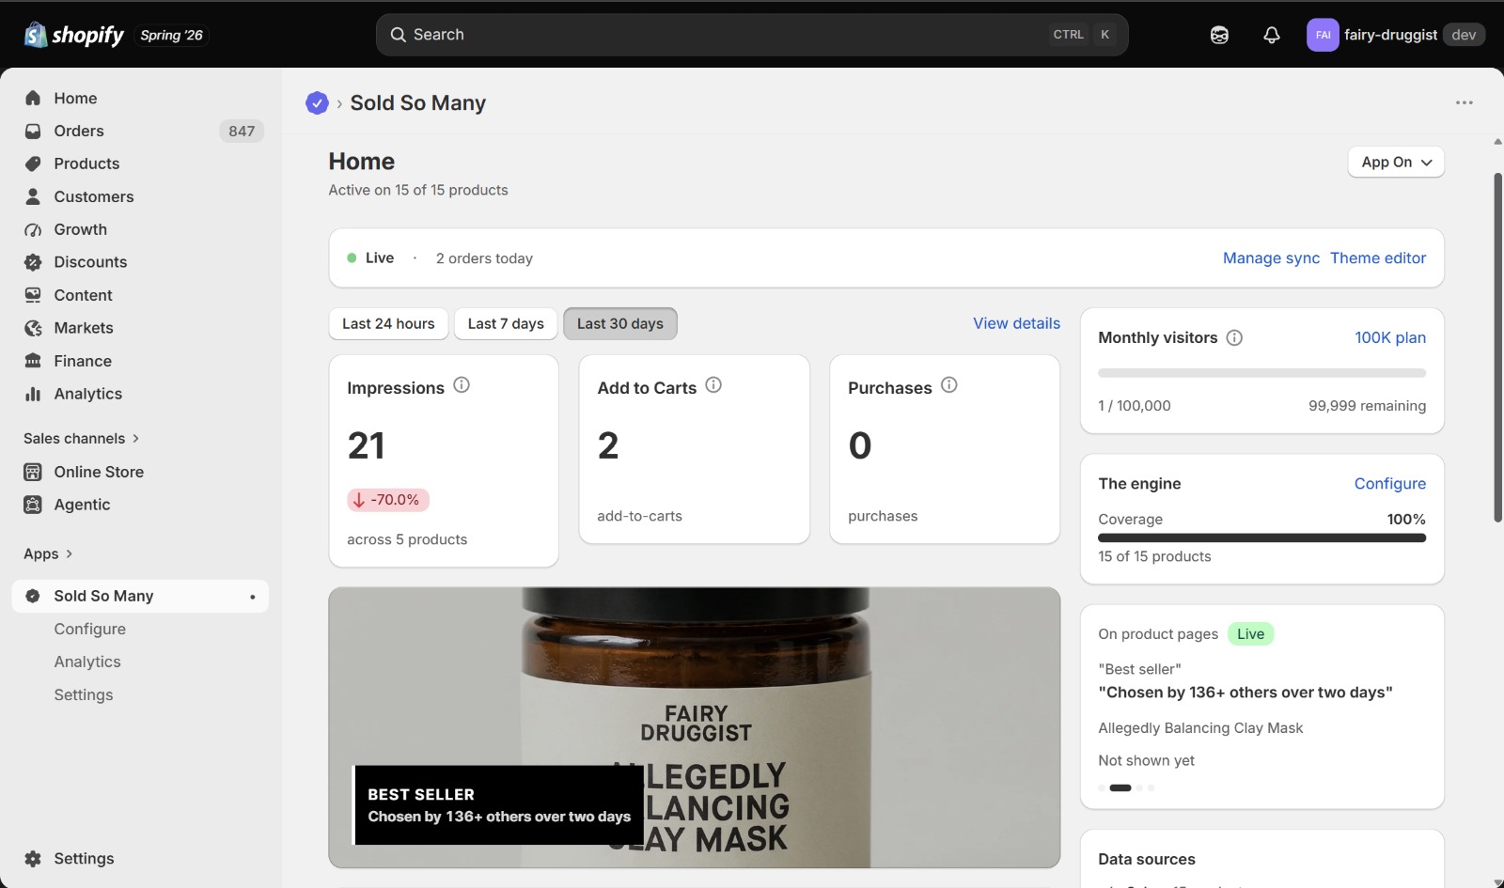Click the Finance bank icon

[33, 361]
